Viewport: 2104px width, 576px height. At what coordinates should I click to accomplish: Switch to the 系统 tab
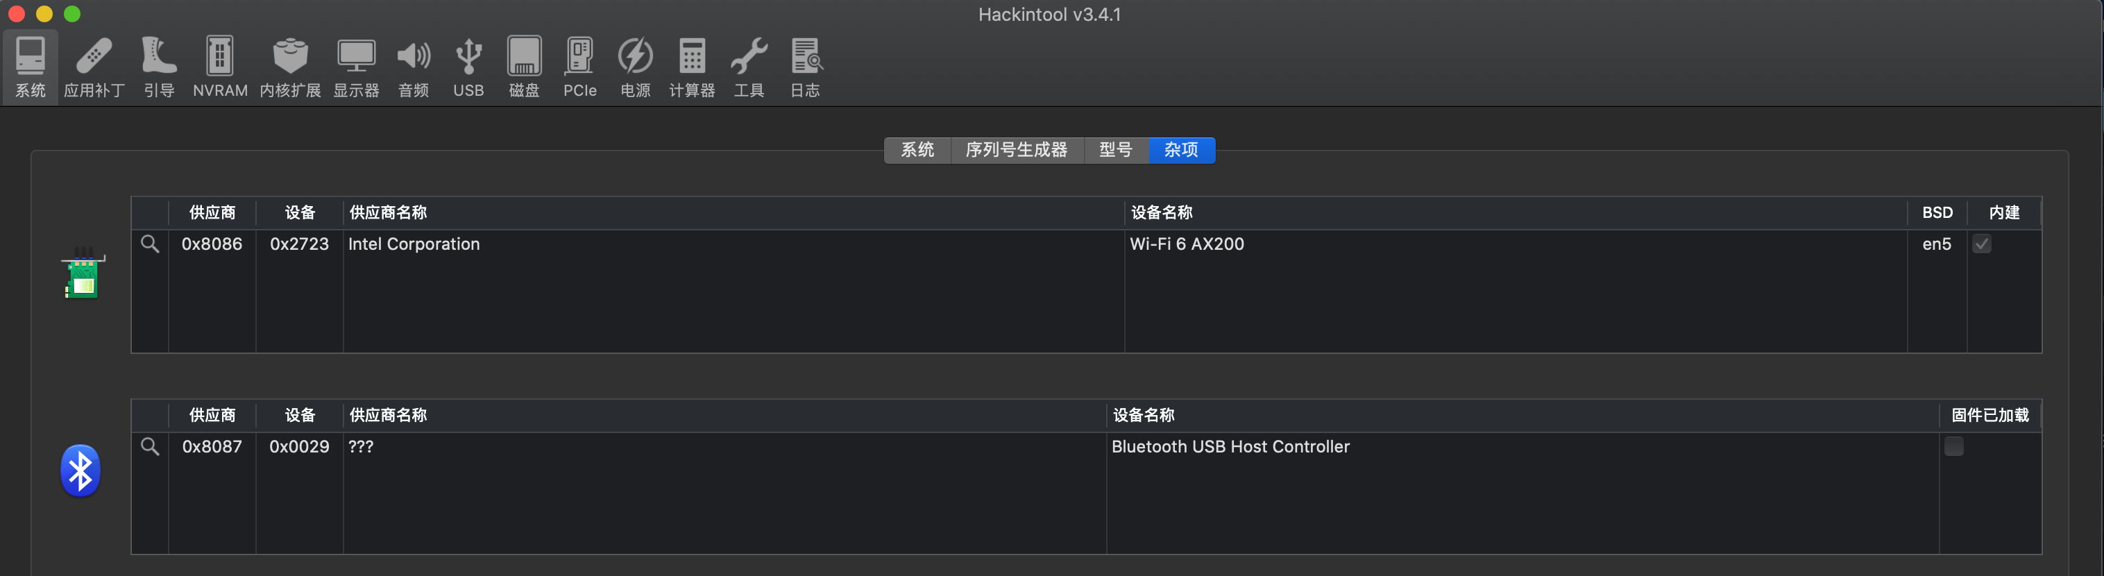pos(917,151)
